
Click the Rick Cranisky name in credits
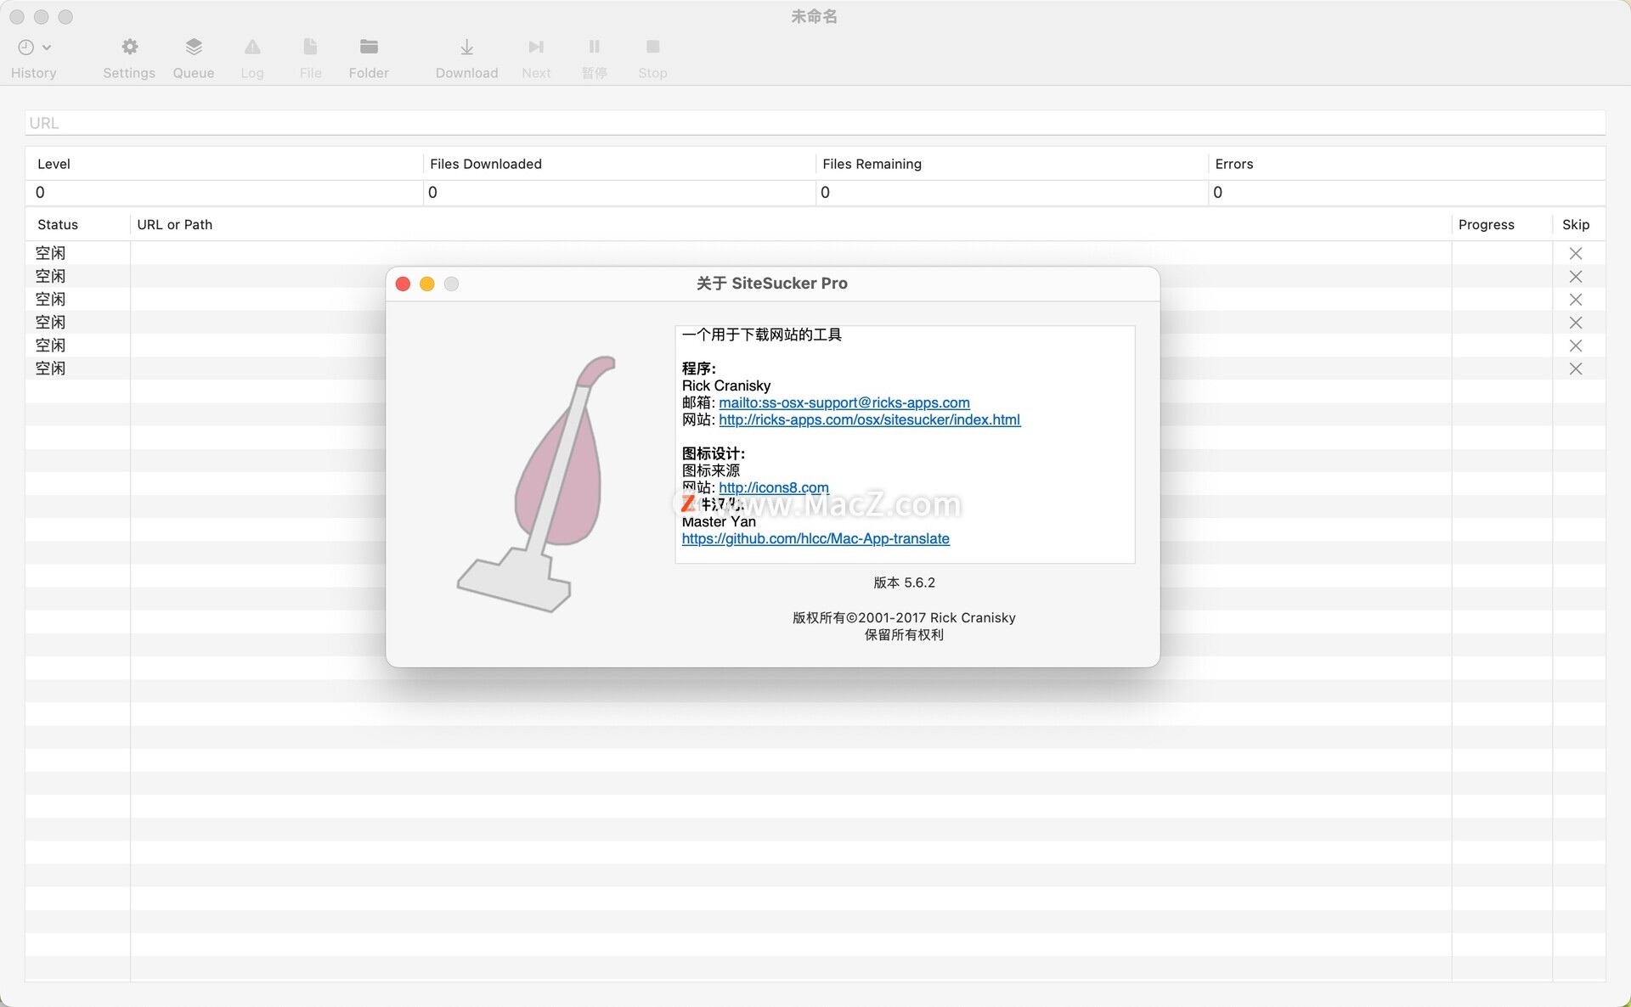(x=726, y=385)
